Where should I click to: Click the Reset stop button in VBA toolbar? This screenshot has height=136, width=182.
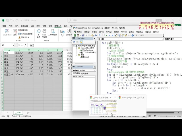[x=112, y=35]
